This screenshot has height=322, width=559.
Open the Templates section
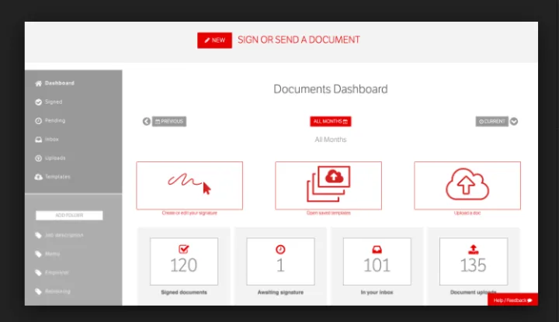pos(57,177)
